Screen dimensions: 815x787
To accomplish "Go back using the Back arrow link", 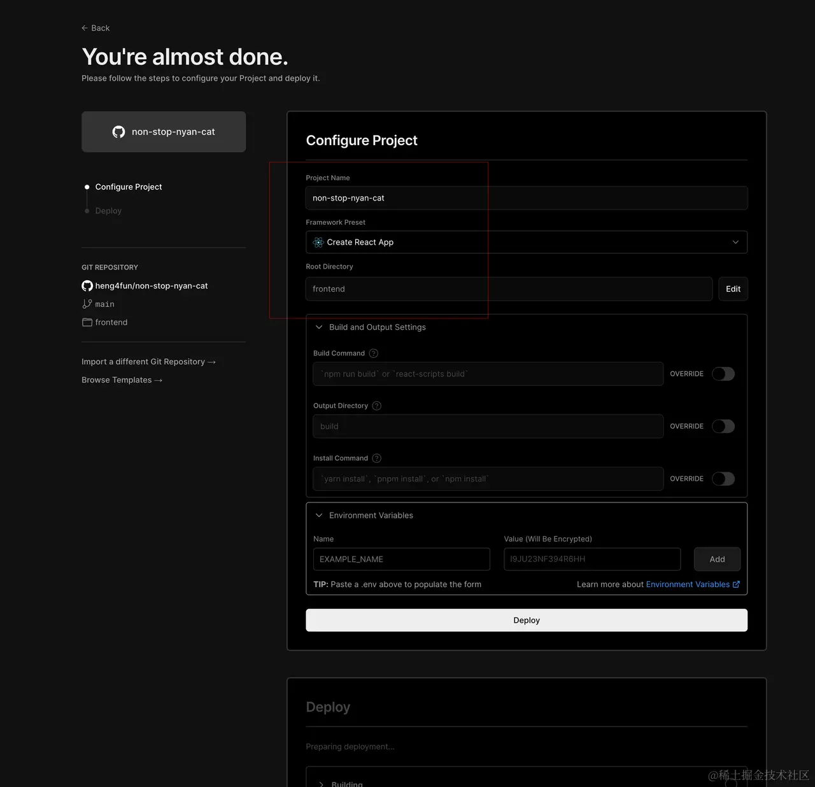I will click(x=96, y=28).
